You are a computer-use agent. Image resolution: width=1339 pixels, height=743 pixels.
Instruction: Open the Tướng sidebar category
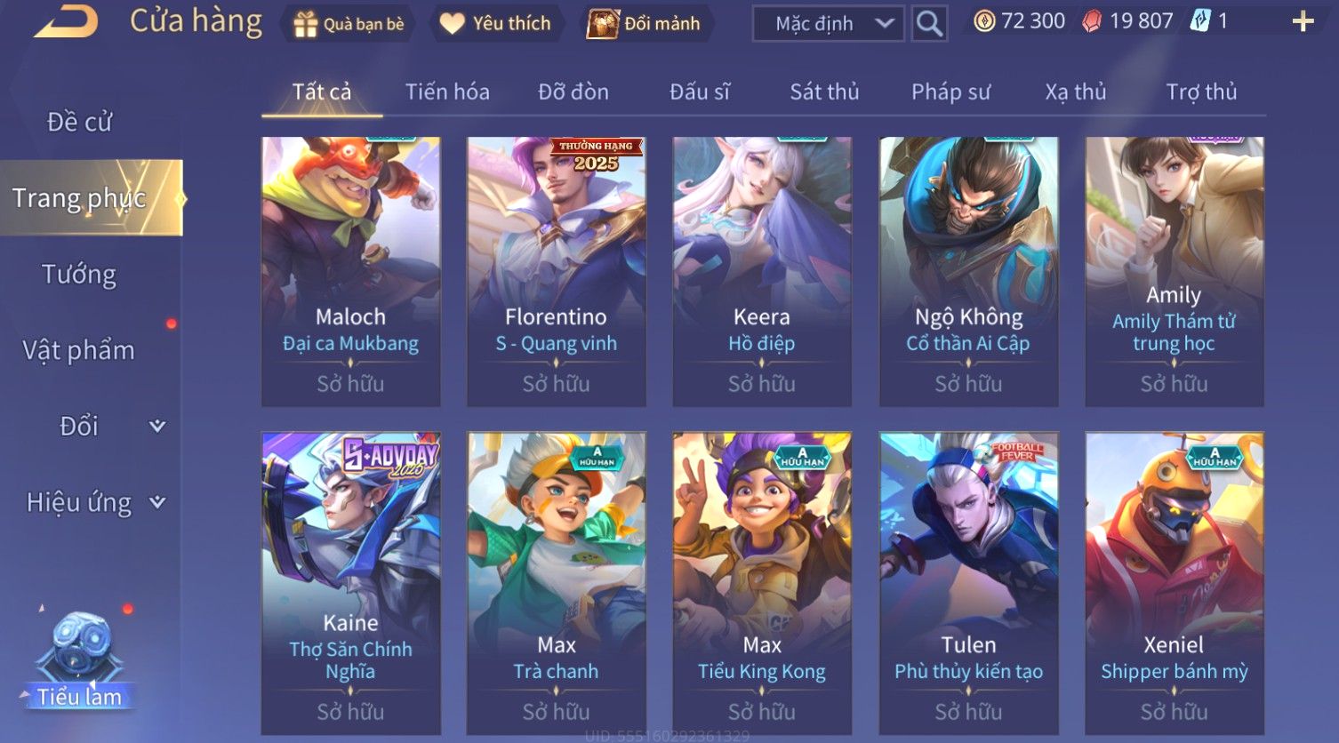(79, 275)
